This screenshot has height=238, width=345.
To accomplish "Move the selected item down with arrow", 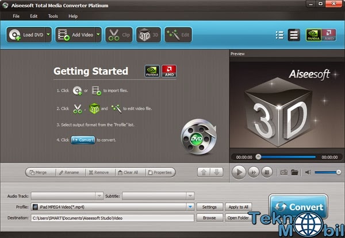I will tap(217, 172).
